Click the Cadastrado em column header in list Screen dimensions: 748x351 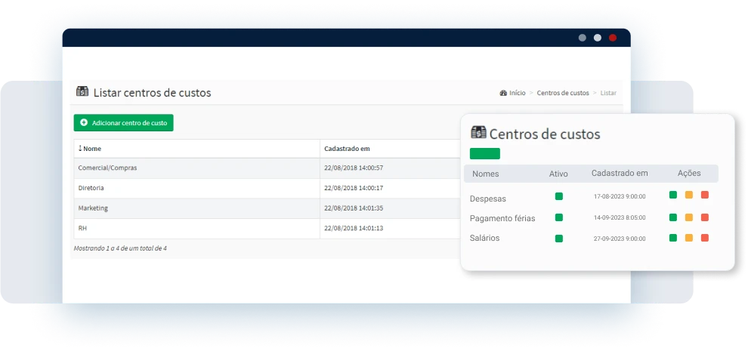pos(347,149)
